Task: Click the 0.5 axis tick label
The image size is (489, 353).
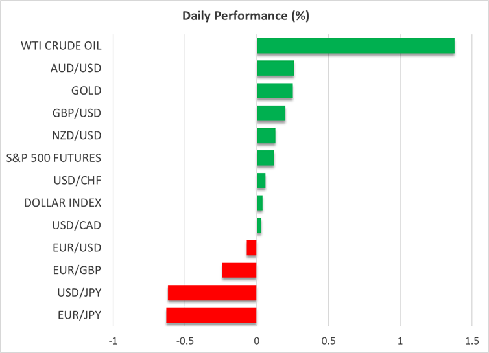Action: tap(328, 341)
